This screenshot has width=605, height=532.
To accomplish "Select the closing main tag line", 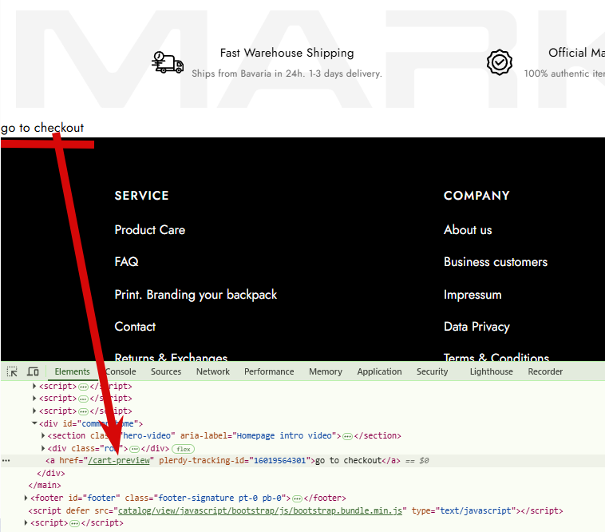I will pos(45,486).
